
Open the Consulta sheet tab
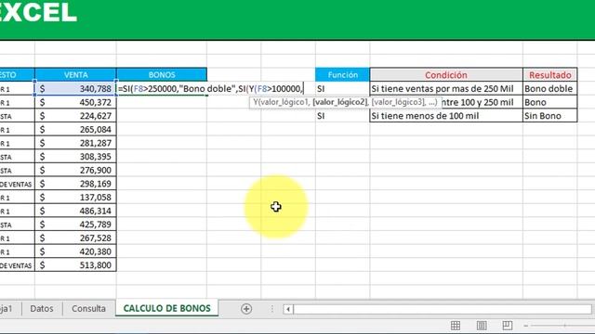pyautogui.click(x=89, y=309)
